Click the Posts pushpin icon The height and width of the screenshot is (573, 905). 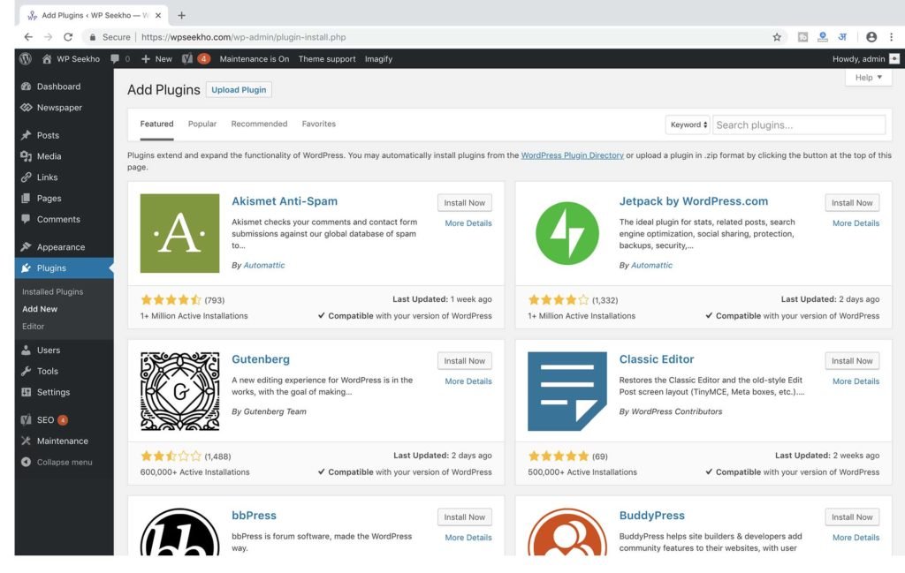pyautogui.click(x=26, y=135)
